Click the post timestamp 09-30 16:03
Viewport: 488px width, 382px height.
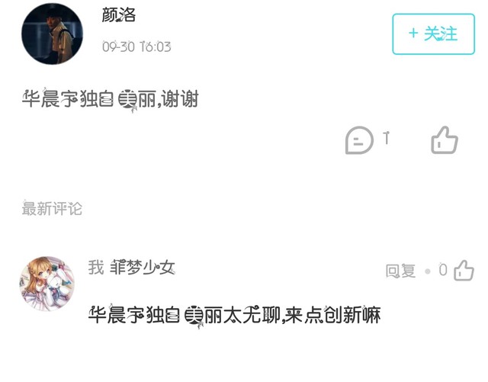pos(136,47)
